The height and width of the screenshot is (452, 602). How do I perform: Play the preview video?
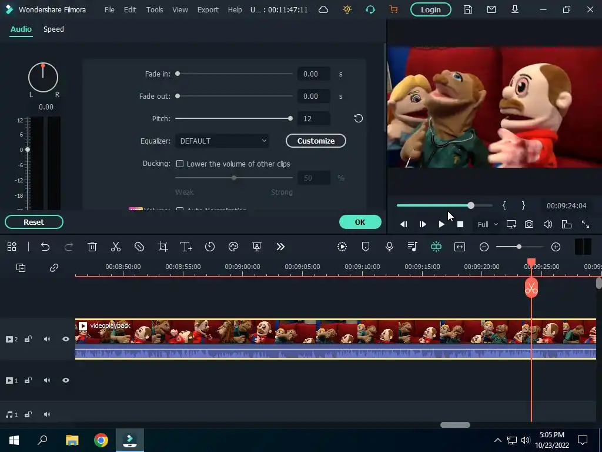coord(442,224)
